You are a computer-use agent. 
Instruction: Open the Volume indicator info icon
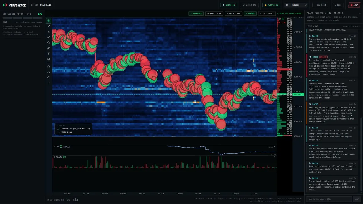coord(64,157)
